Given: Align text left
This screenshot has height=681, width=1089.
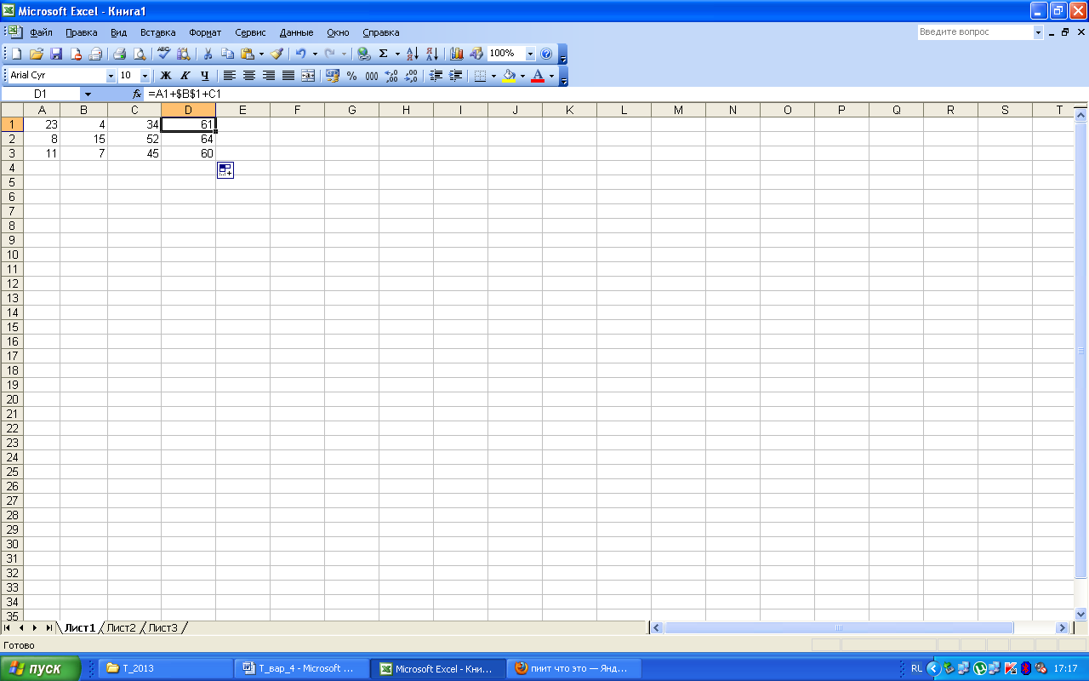Looking at the screenshot, I should pos(230,76).
